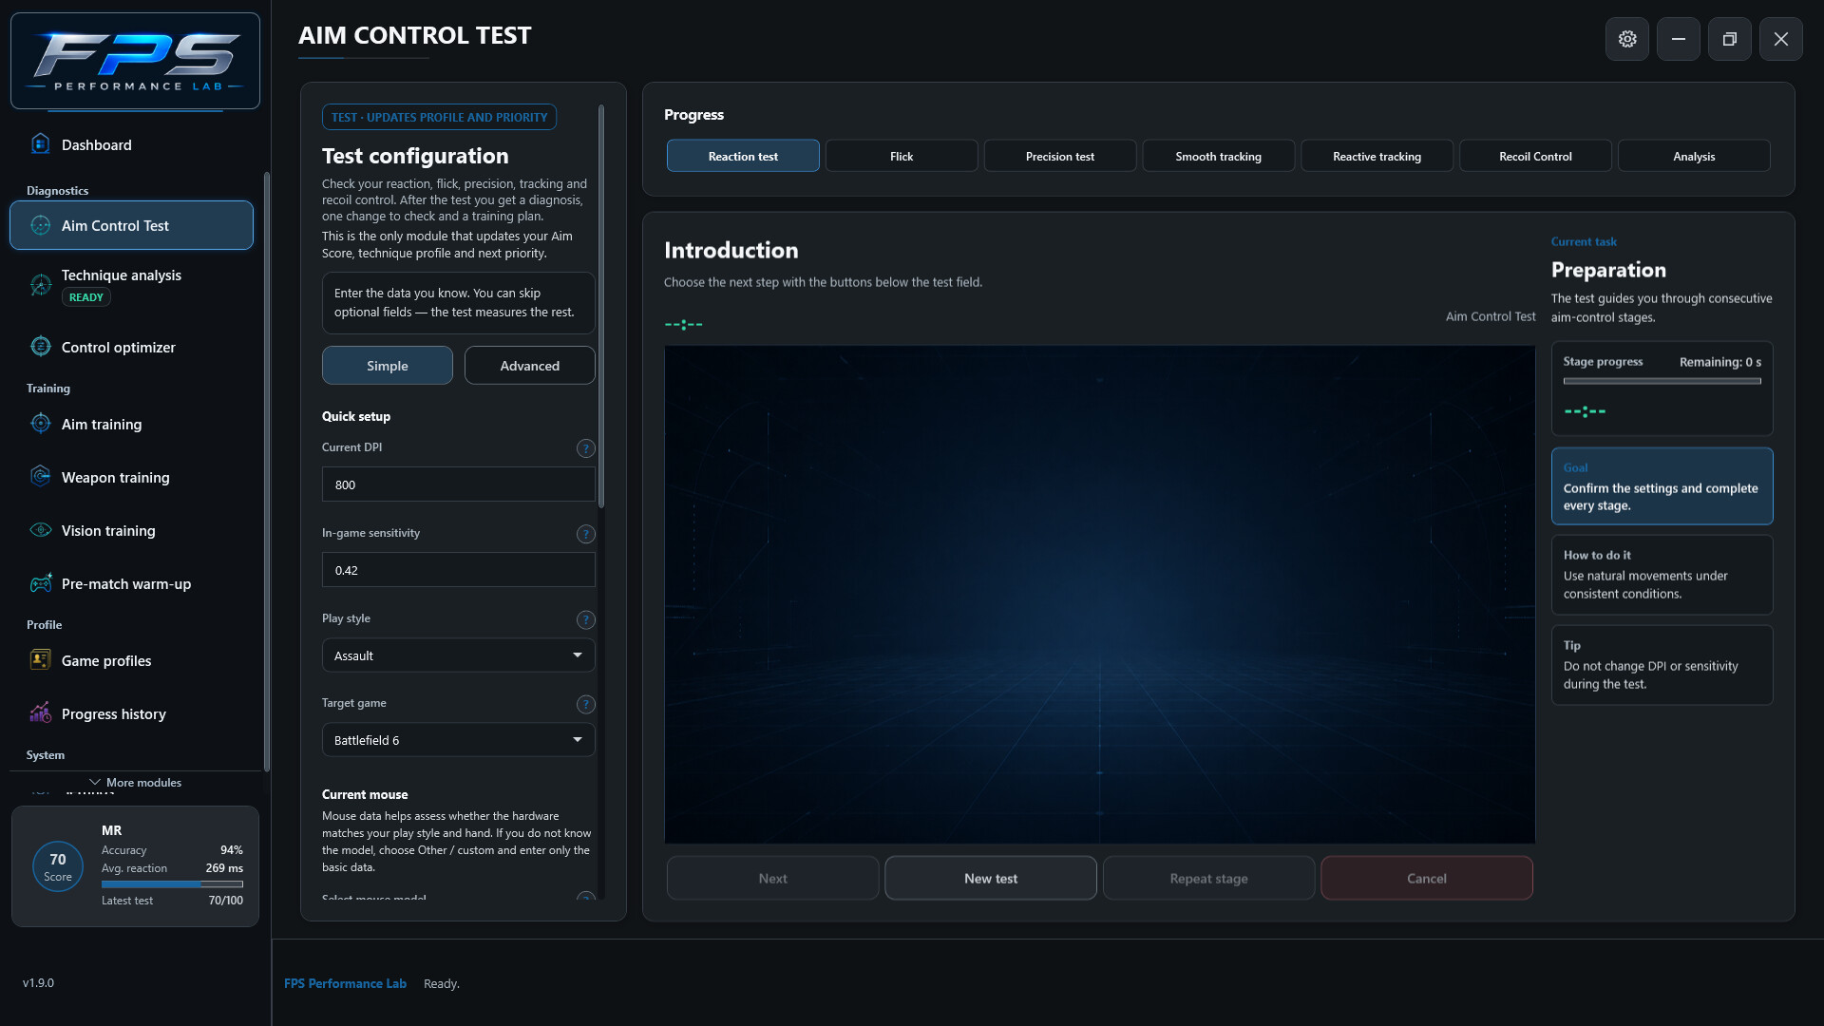Click the Game profiles icon
The width and height of the screenshot is (1824, 1026).
click(40, 660)
